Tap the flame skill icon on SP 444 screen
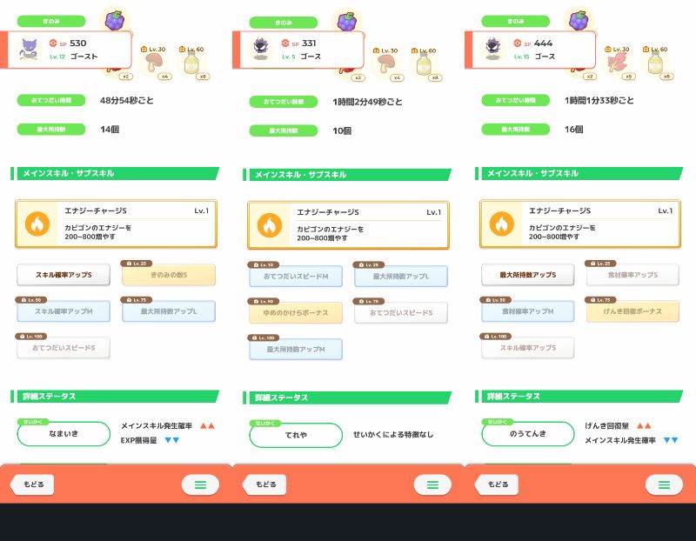696x541 pixels. pos(502,224)
